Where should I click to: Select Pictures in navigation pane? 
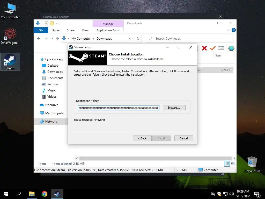coord(50,84)
